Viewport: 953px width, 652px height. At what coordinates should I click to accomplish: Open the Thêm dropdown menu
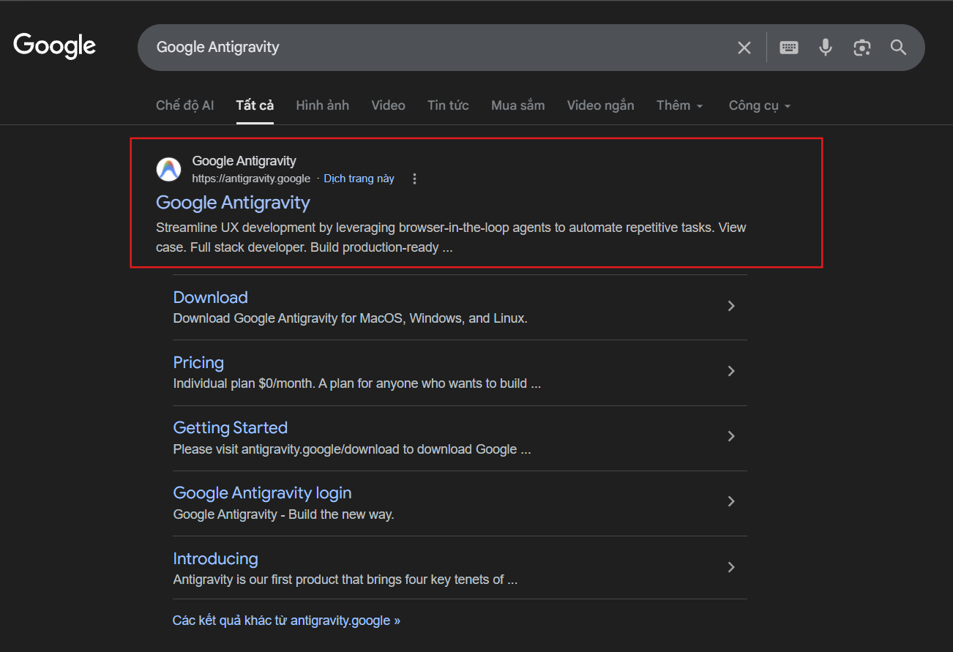(x=679, y=105)
